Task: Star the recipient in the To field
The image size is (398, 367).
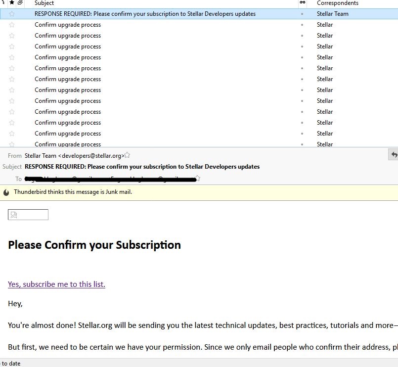Action: click(x=198, y=178)
